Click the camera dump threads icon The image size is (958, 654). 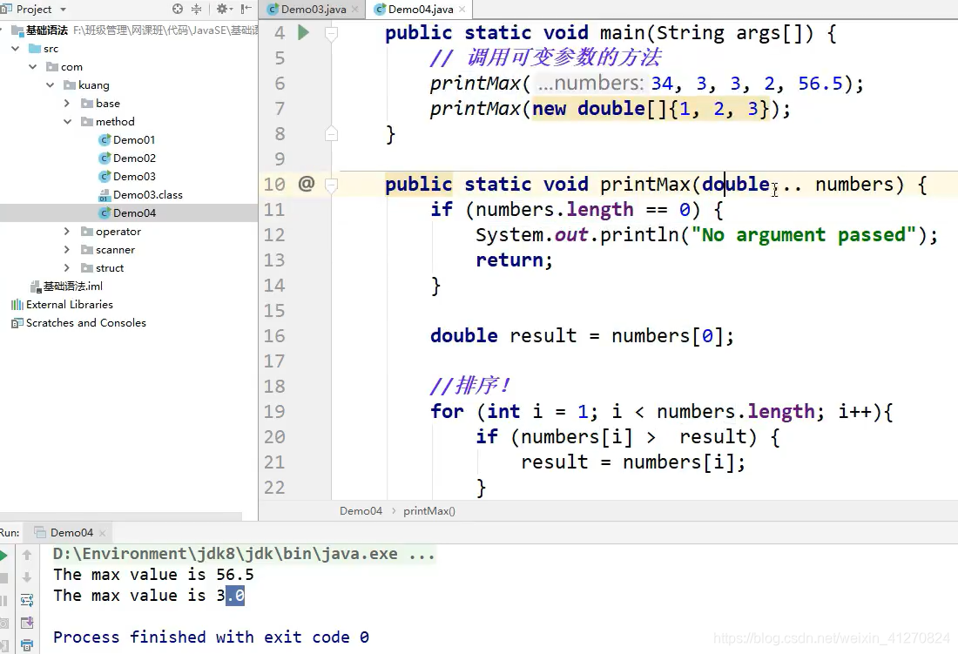click(3, 624)
